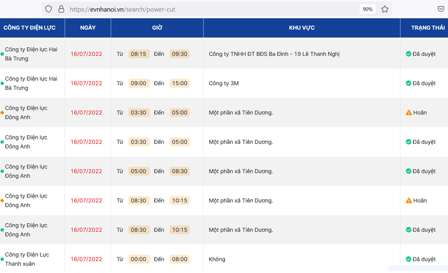Viewport: 448px width, 273px height.
Task: Click date 16/07/2022 in Thanh xuân row
Action: click(86, 259)
